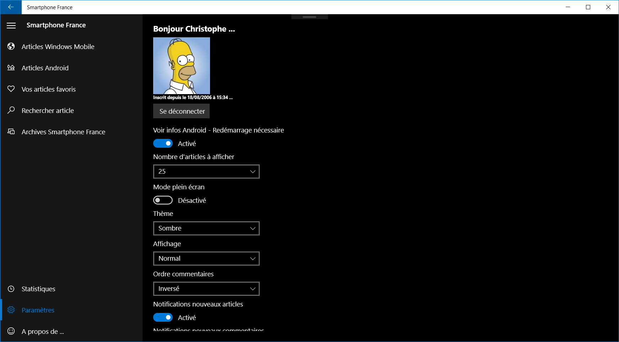Go to Articles Windows Mobile
Image resolution: width=619 pixels, height=342 pixels.
coord(71,47)
